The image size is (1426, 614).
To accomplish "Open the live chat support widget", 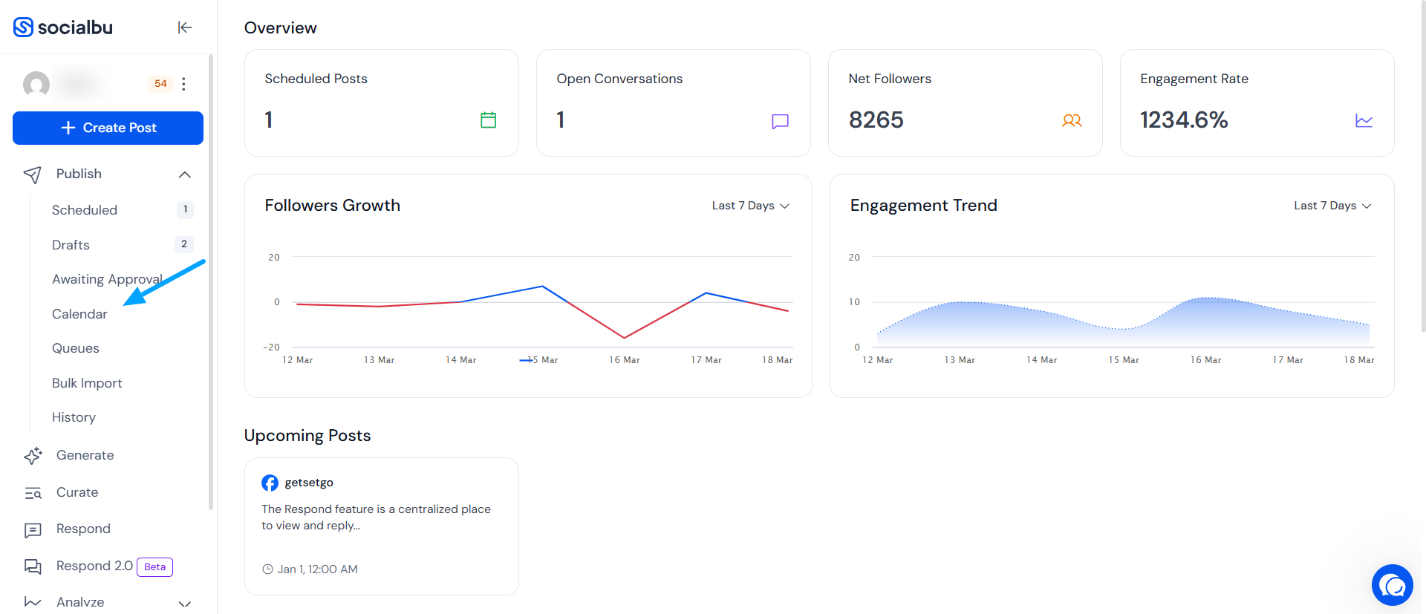I will click(x=1392, y=585).
